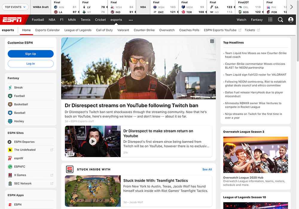The image size is (299, 209).
Task: Open Team Liquid hire Moses headline
Action: point(256,55)
